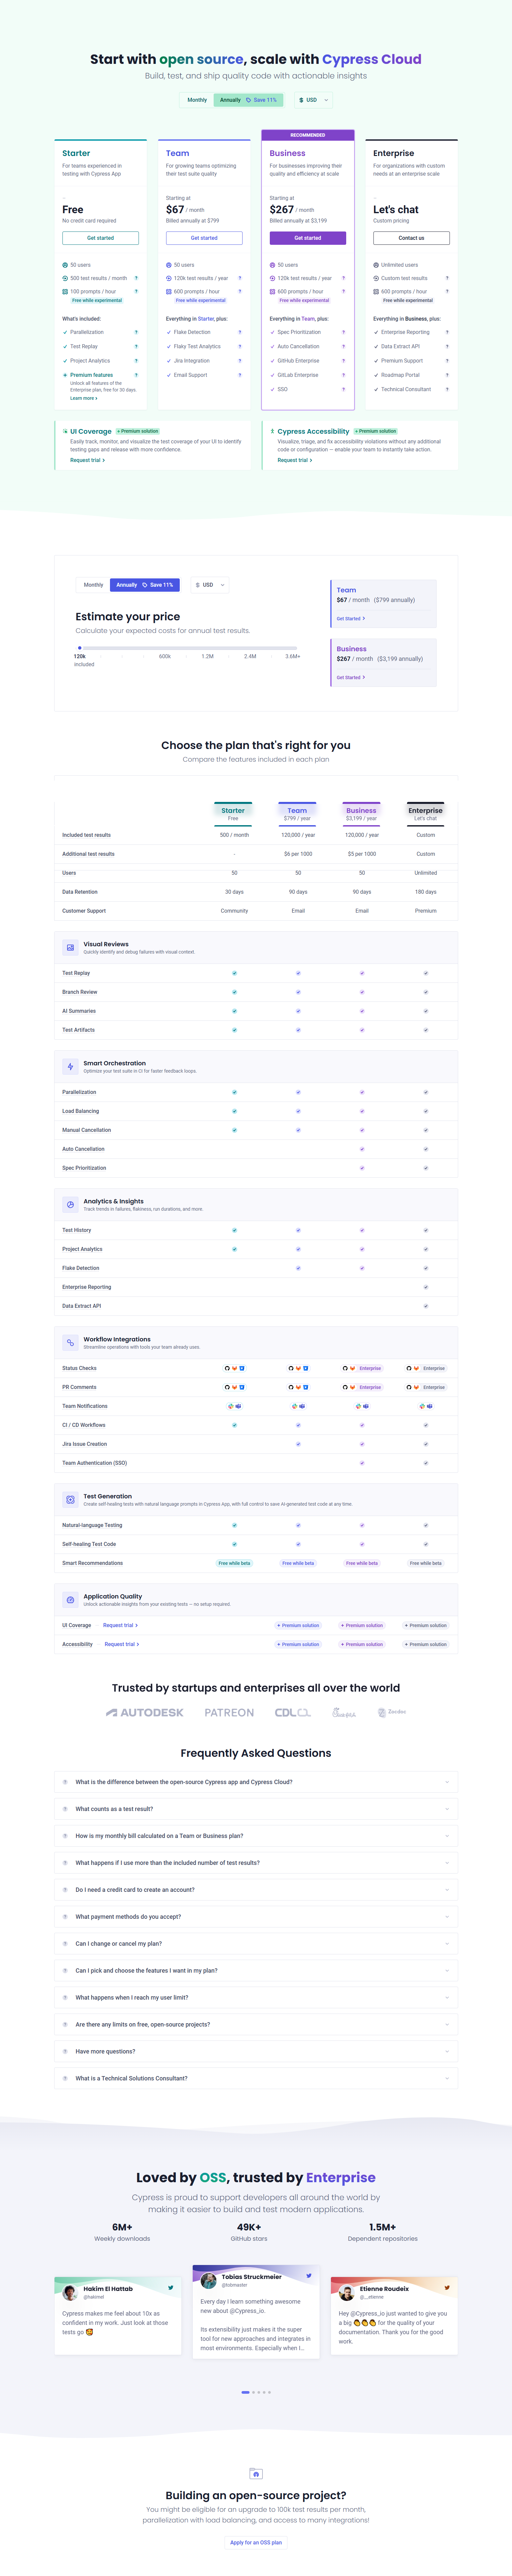This screenshot has width=512, height=2576.
Task: Expand FAQ: Have more questions?
Action: [256, 2051]
